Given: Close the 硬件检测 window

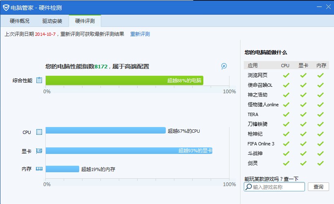Looking at the screenshot, I should (x=328, y=7).
